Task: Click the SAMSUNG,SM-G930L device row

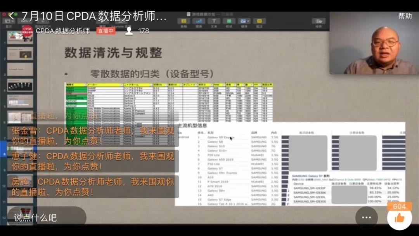Action: (x=346, y=197)
